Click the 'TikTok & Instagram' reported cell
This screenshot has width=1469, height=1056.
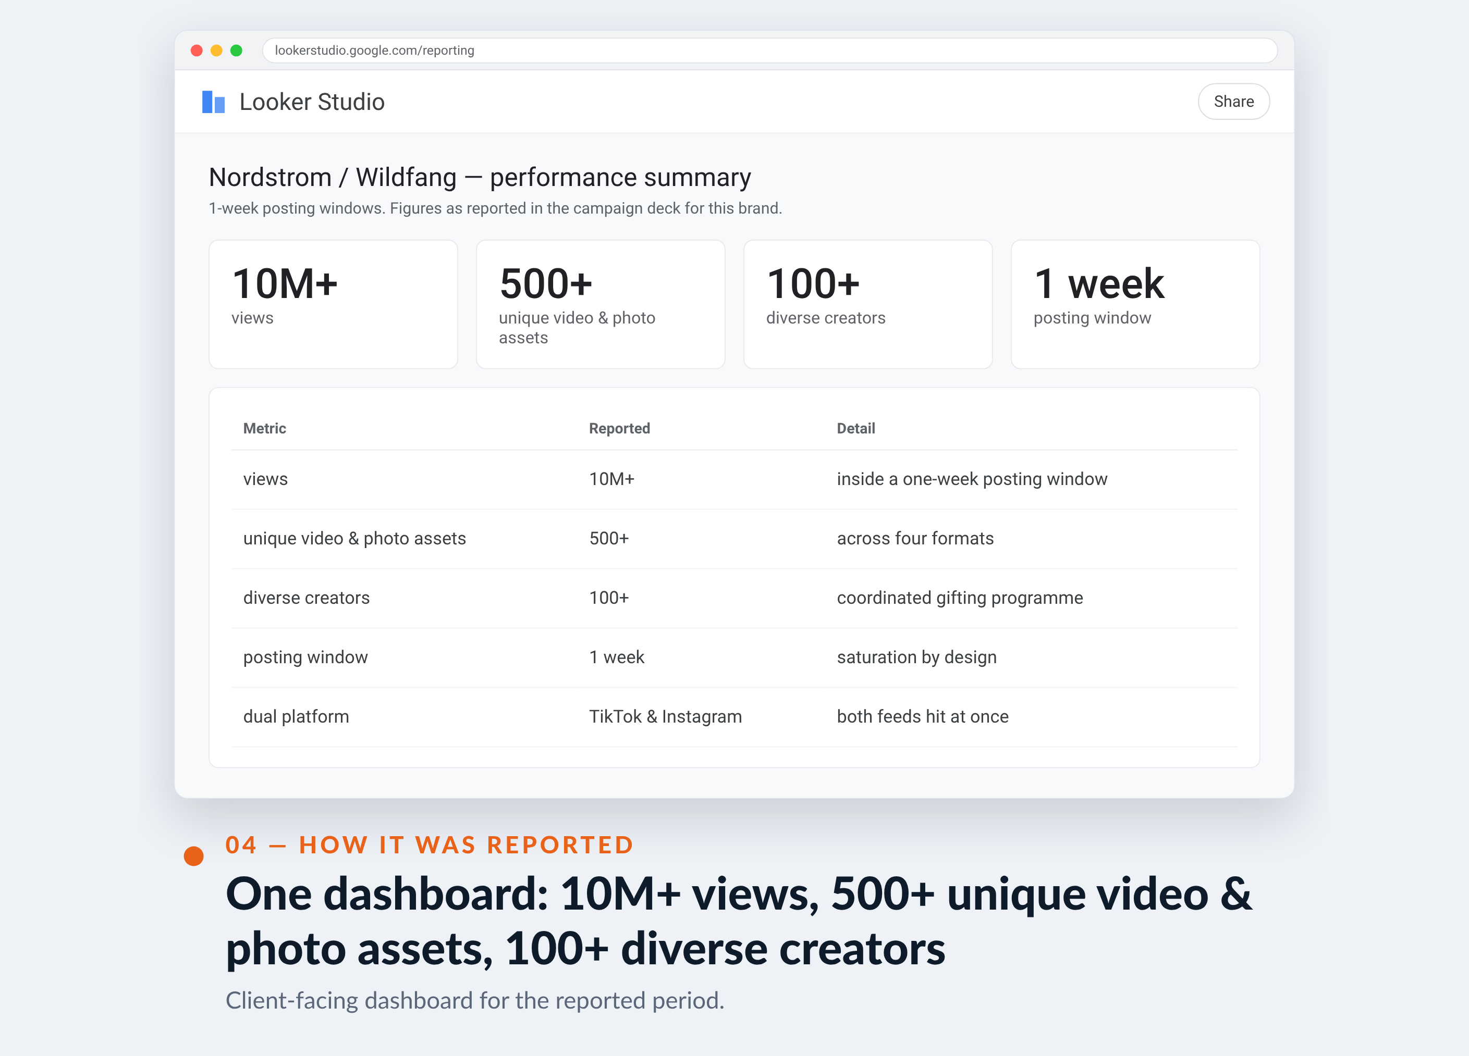click(665, 717)
